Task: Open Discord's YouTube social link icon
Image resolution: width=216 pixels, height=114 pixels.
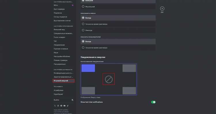Action: (x=65, y=106)
